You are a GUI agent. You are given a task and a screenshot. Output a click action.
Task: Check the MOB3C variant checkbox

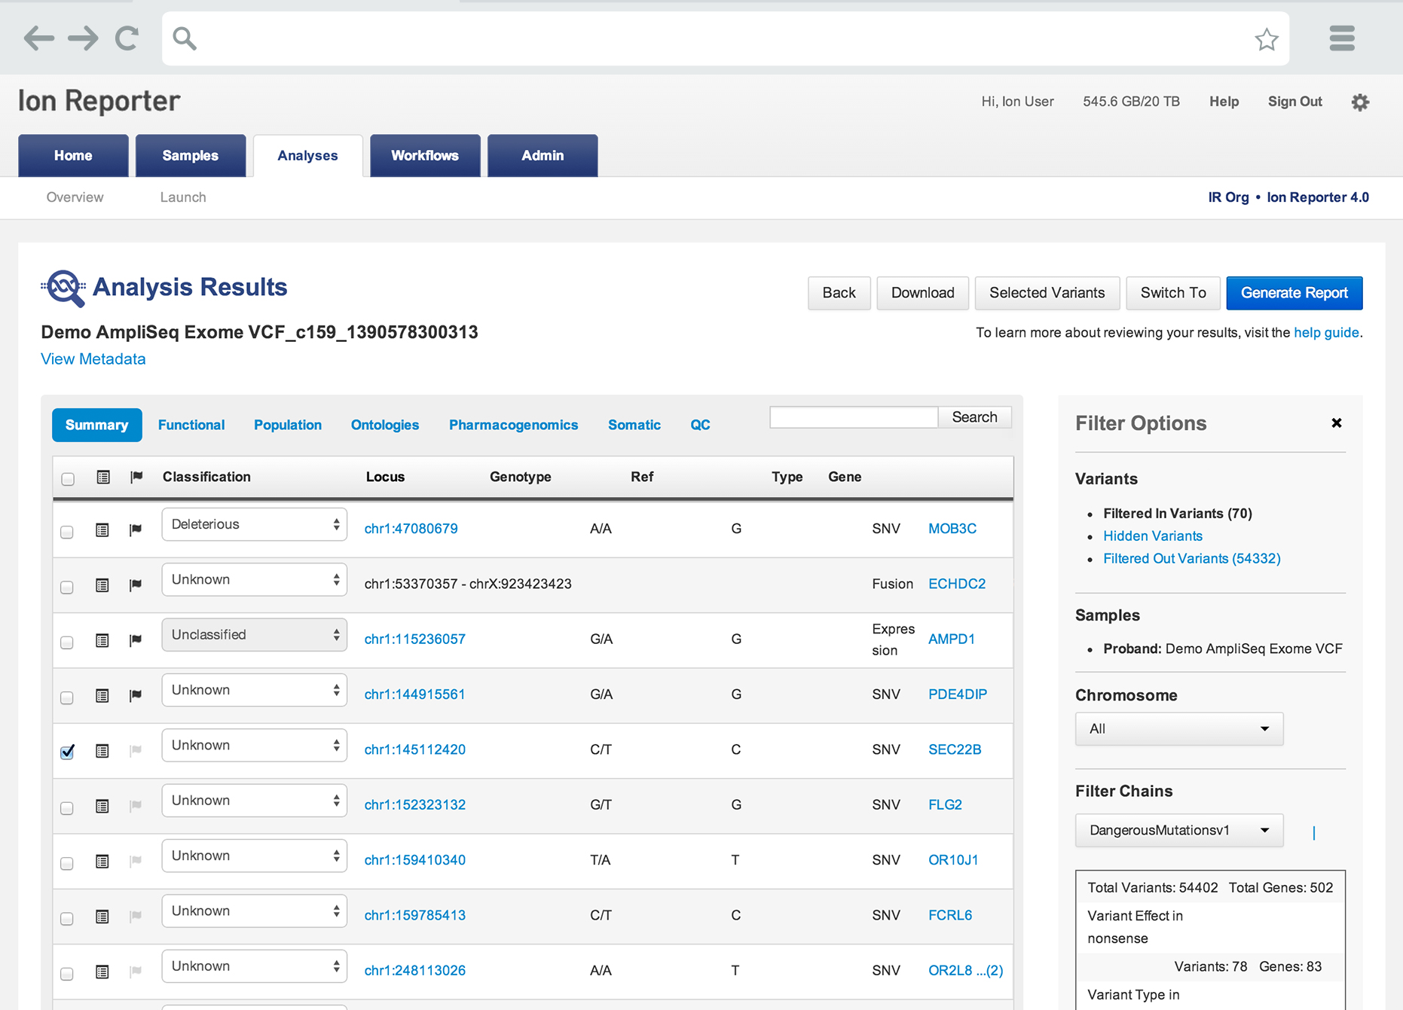pos(67,532)
